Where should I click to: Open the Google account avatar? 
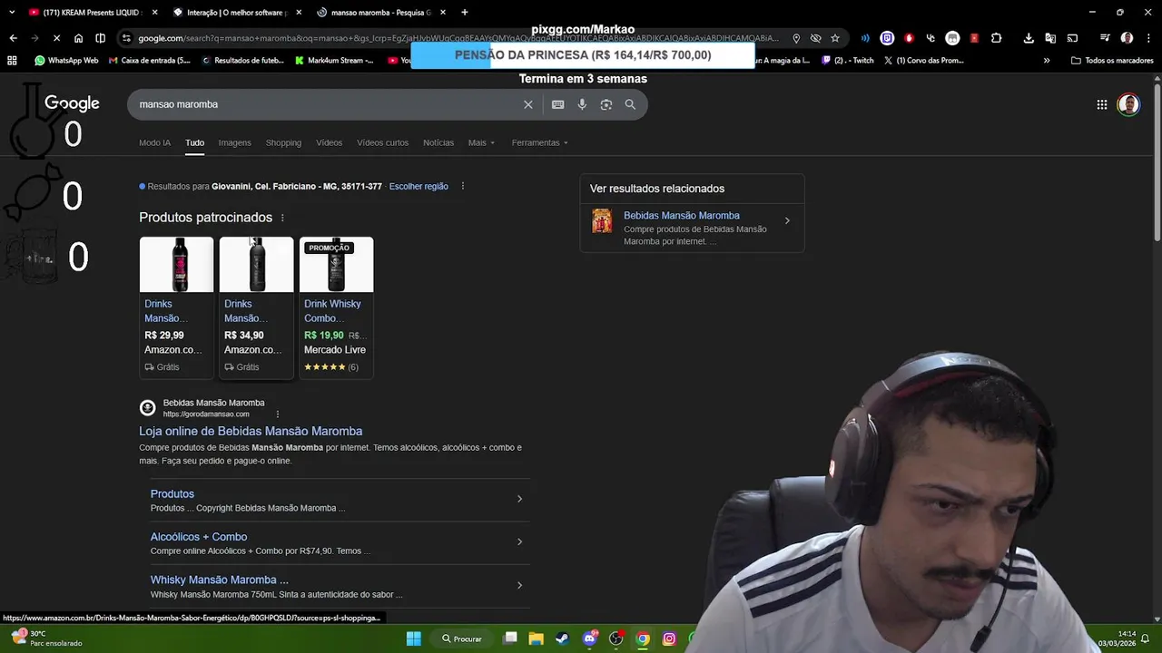tap(1128, 104)
